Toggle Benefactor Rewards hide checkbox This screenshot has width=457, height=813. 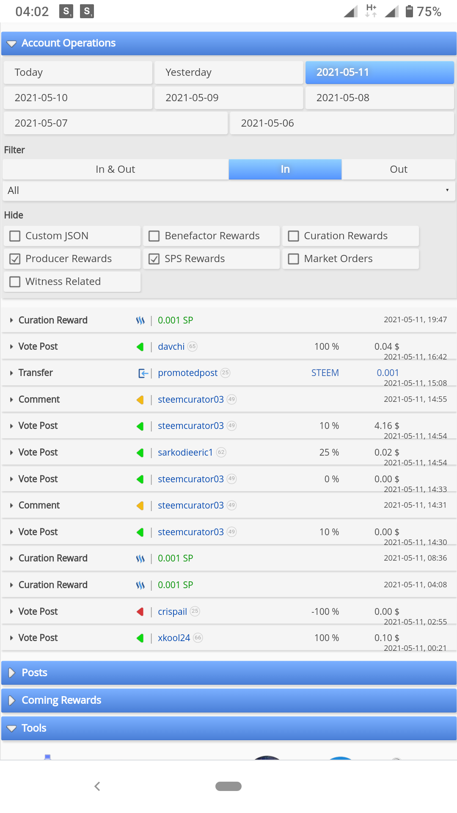click(154, 236)
